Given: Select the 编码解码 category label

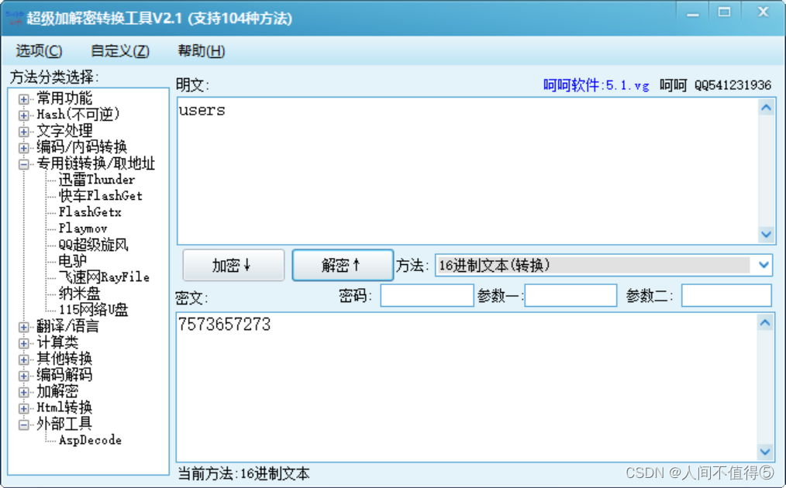Looking at the screenshot, I should coord(64,375).
